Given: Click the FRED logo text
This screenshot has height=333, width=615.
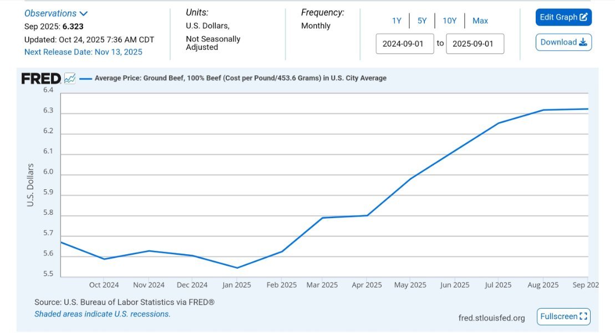Looking at the screenshot, I should (x=41, y=78).
